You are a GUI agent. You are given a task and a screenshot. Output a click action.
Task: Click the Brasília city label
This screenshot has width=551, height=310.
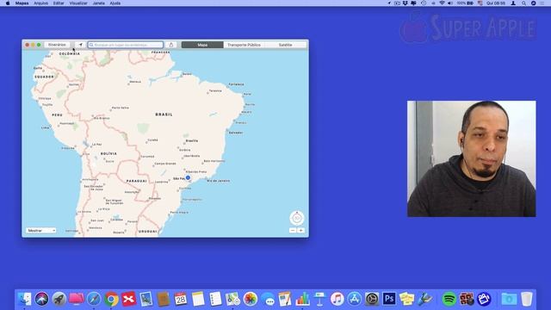coord(192,140)
